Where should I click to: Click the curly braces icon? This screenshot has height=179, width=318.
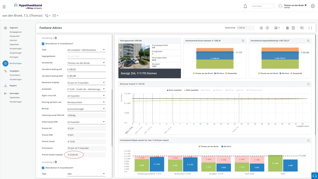[x=310, y=28]
